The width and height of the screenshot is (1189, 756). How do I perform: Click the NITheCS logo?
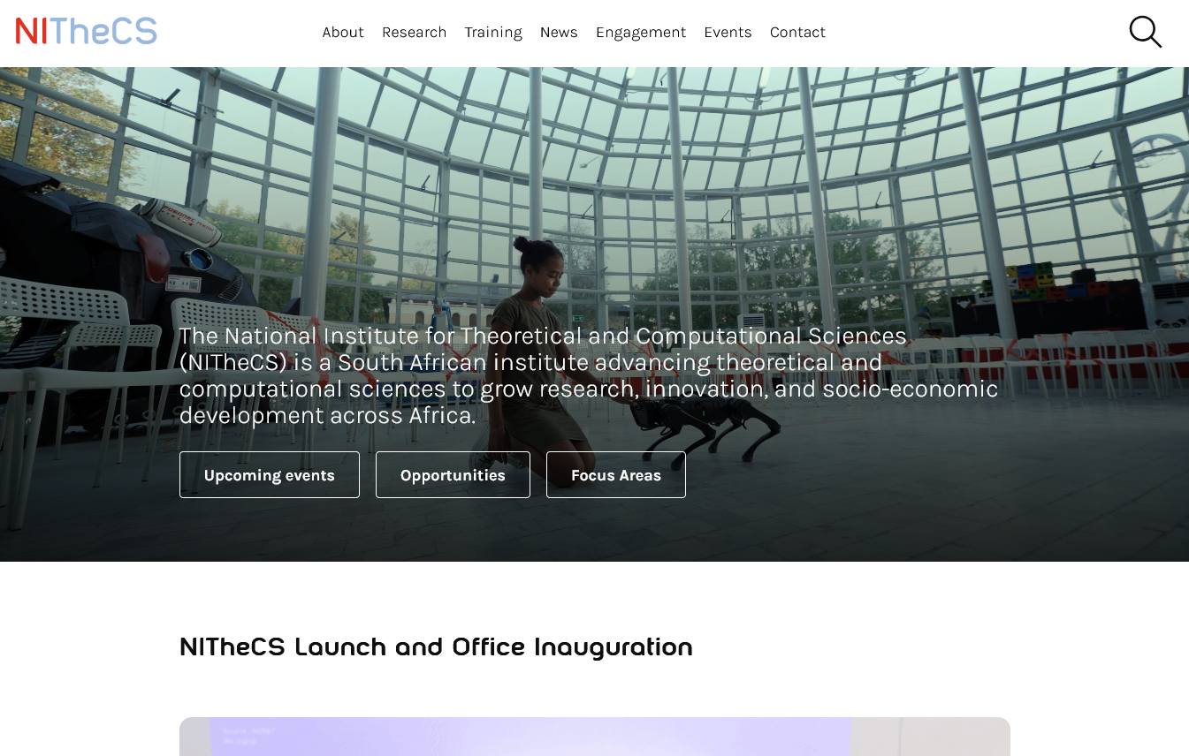pos(87,31)
